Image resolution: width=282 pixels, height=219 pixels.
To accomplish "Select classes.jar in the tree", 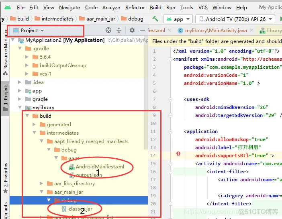I will click(x=78, y=209).
